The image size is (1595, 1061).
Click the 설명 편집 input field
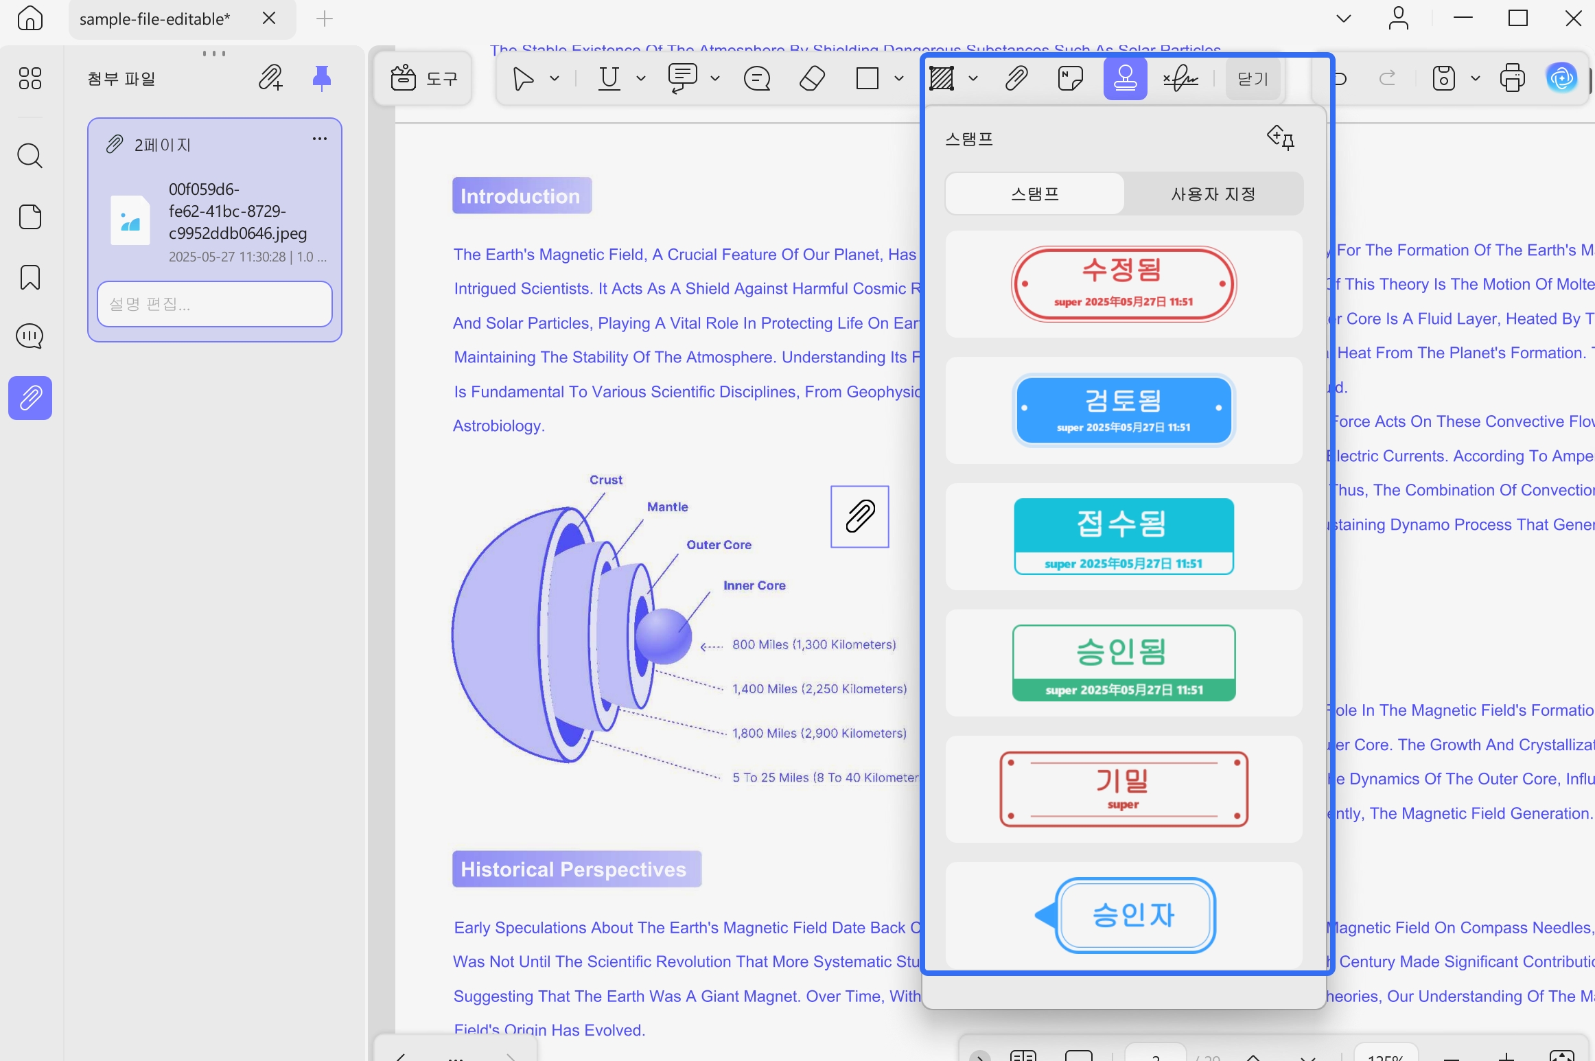pos(215,304)
